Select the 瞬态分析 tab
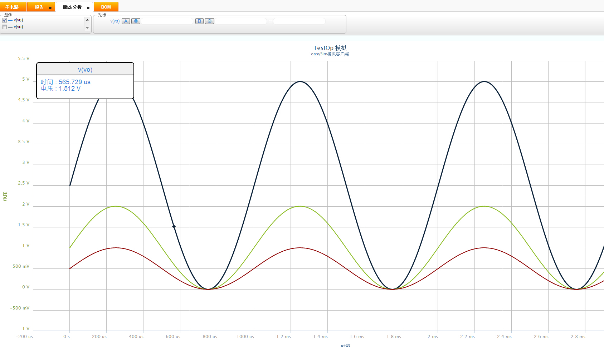 [x=72, y=7]
